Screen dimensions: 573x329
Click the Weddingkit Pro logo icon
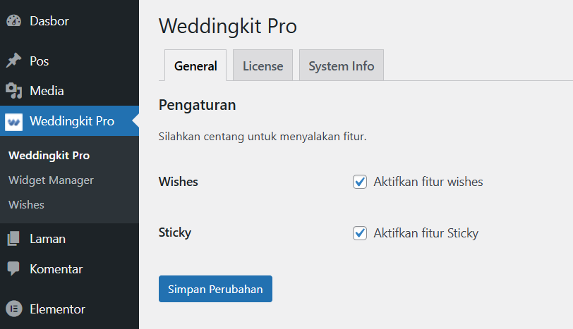click(14, 122)
